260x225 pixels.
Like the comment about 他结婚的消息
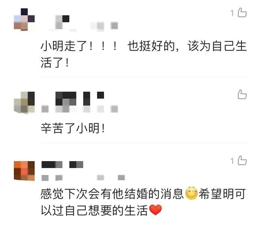coord(242,160)
